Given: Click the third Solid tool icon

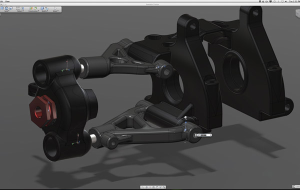Looking at the screenshot, I should pyautogui.click(x=11, y=8).
